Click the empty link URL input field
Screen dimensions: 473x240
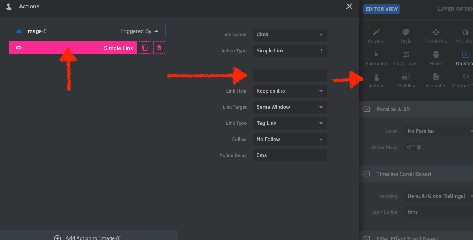pos(290,75)
